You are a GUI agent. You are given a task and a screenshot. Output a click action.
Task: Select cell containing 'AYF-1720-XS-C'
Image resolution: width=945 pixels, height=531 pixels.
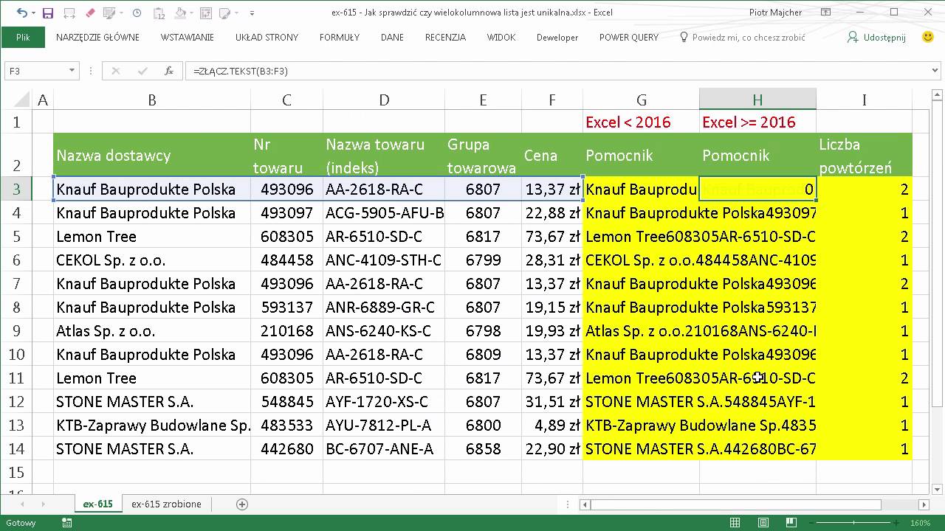pyautogui.click(x=385, y=402)
